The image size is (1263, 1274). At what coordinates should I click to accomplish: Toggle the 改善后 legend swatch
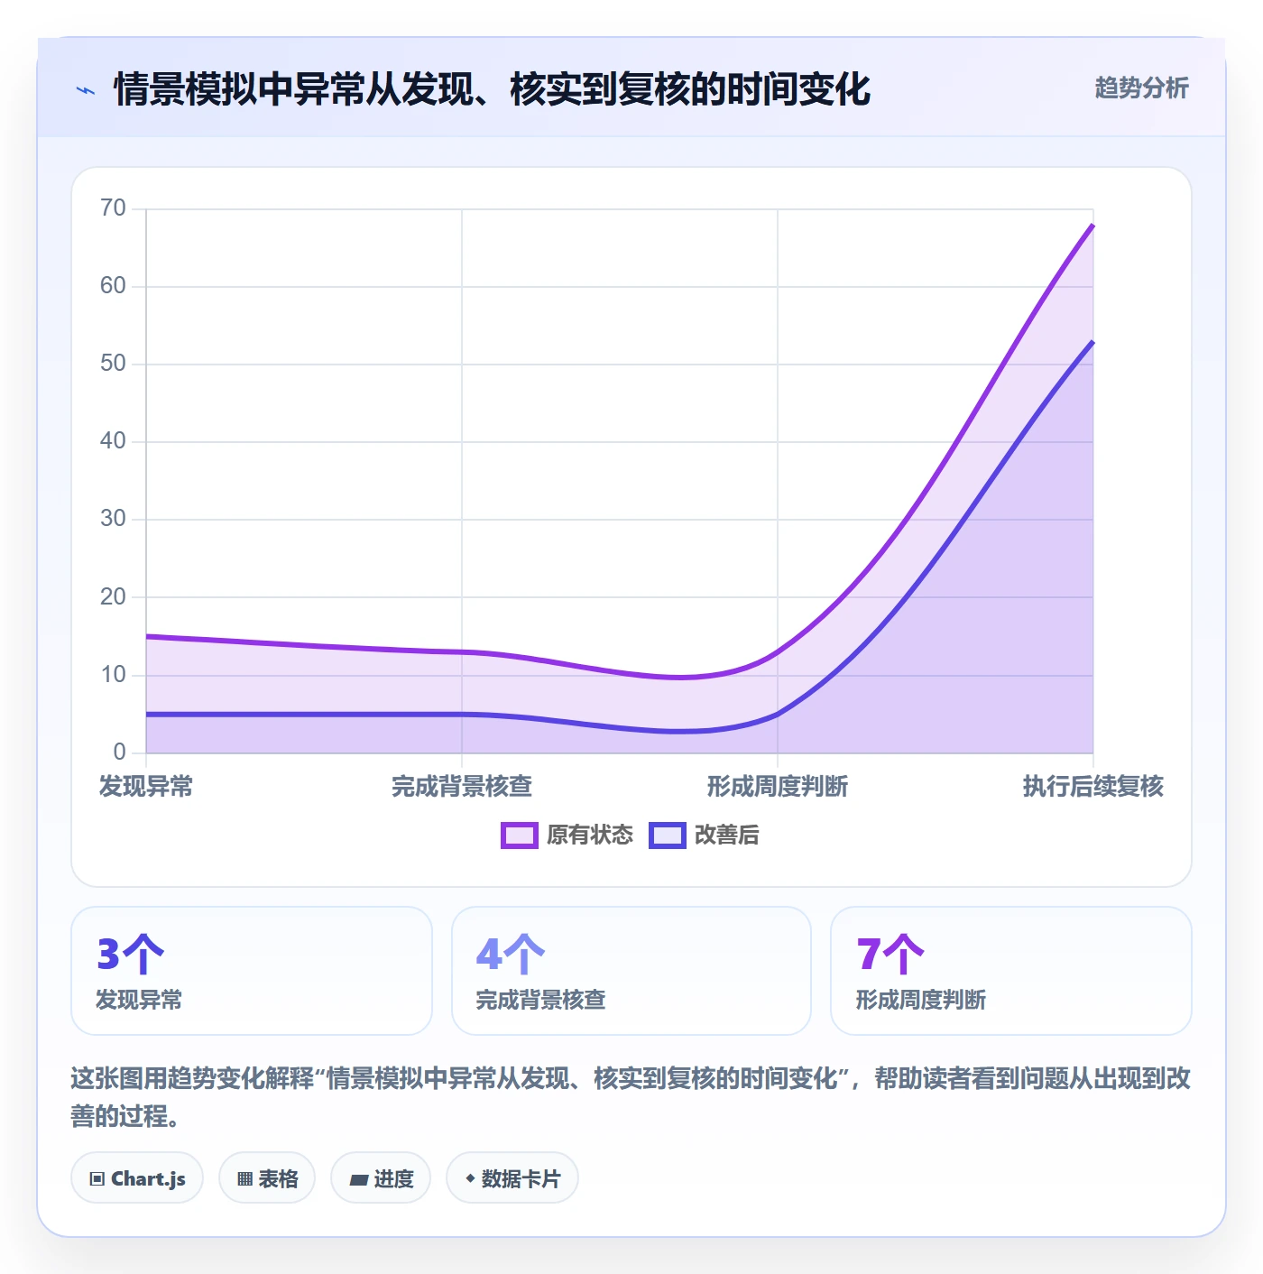tap(668, 835)
